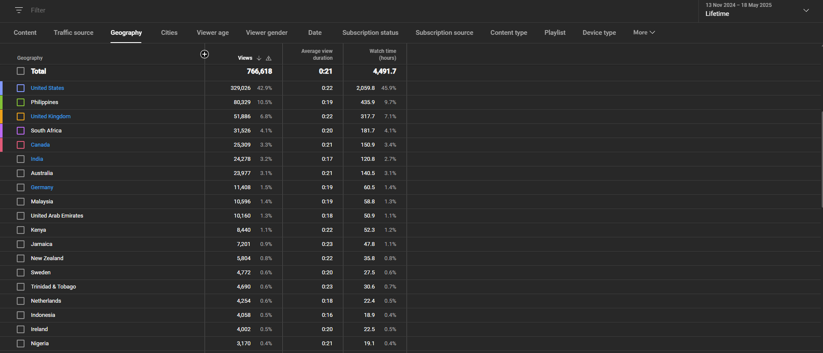823x353 pixels.
Task: Check the Kenya checkbox
Action: point(21,230)
